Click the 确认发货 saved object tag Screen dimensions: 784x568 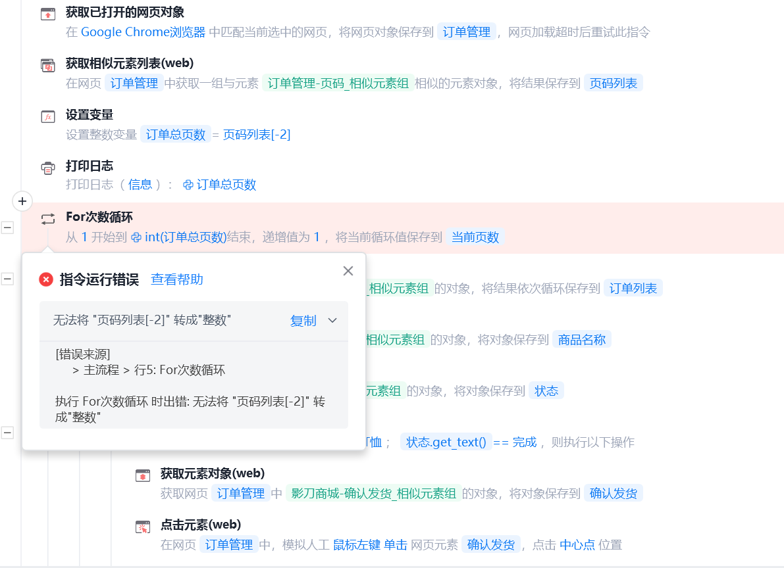click(x=614, y=494)
